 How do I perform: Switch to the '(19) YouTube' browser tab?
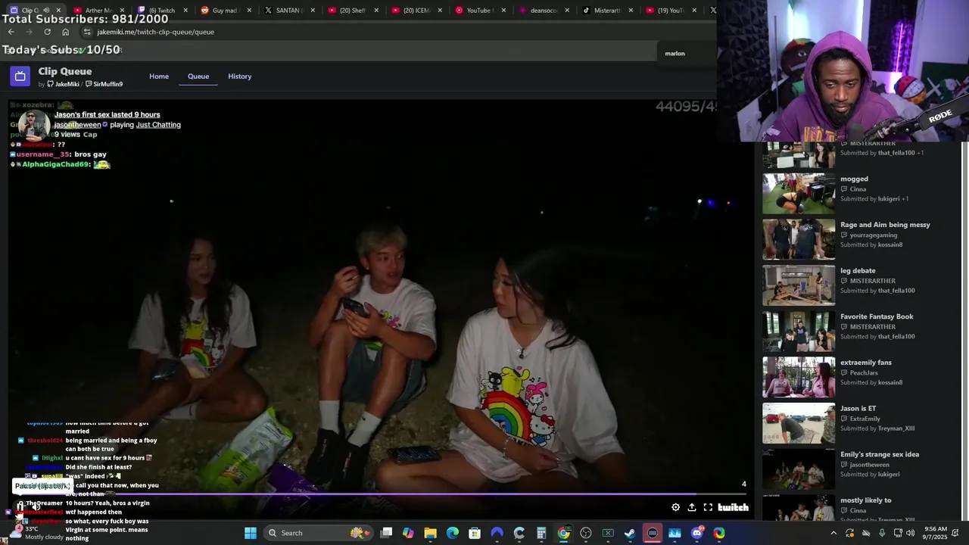pos(670,11)
